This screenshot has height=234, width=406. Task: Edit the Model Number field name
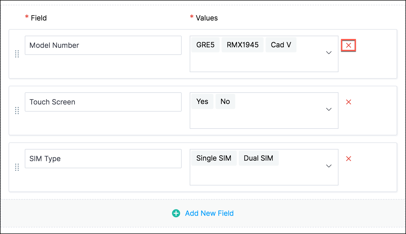[103, 45]
